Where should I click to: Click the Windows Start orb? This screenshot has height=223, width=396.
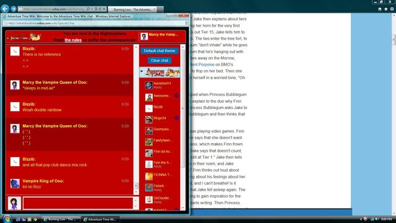[x=7, y=219]
